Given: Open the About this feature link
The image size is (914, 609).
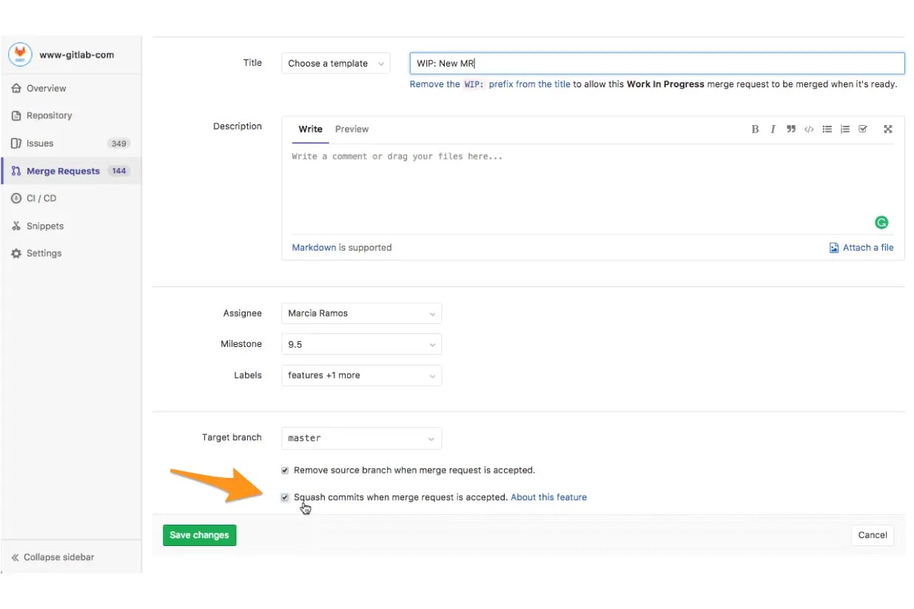Looking at the screenshot, I should pyautogui.click(x=548, y=497).
